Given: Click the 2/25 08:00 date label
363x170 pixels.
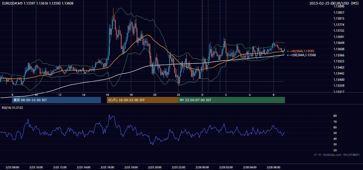Looking at the screenshot, I should (12, 167).
